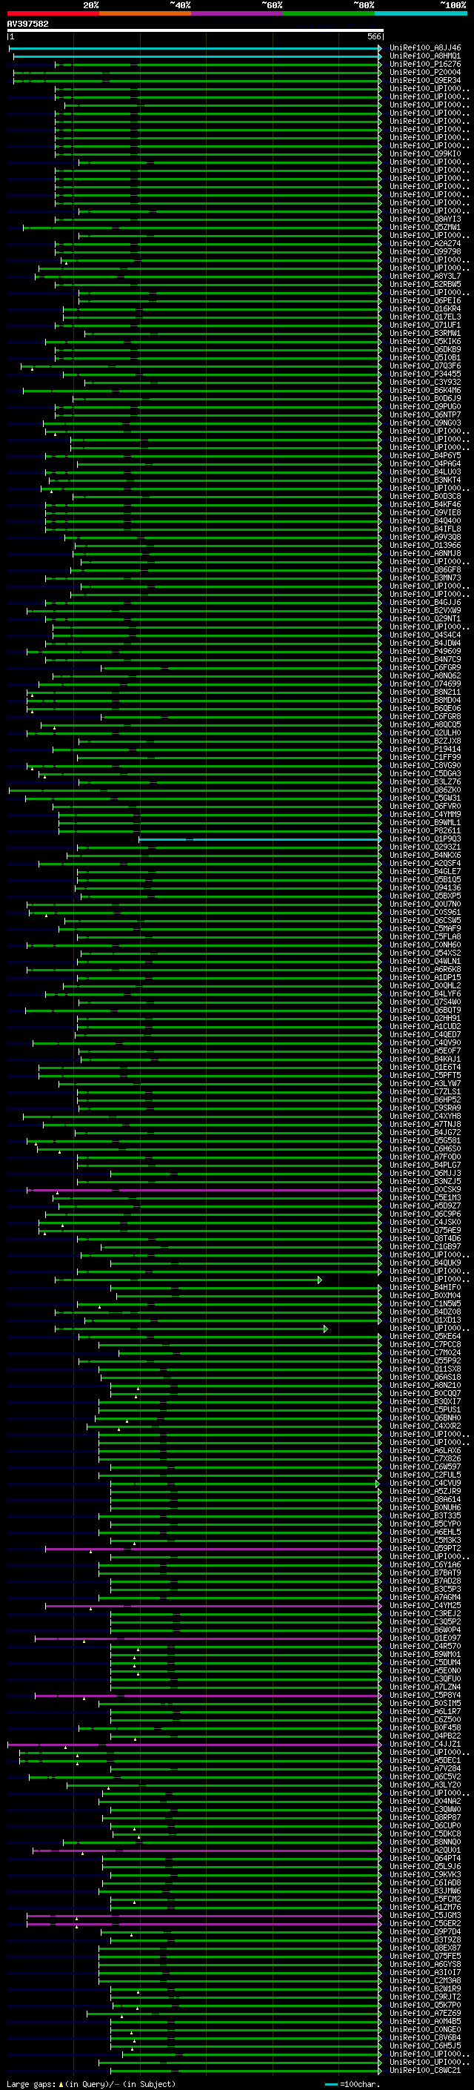Open hit UniRef100_Q0CSK9
The height and width of the screenshot is (2090, 474).
424,1189
